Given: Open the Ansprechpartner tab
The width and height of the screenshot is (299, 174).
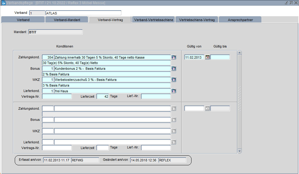Looking at the screenshot, I should (x=240, y=20).
